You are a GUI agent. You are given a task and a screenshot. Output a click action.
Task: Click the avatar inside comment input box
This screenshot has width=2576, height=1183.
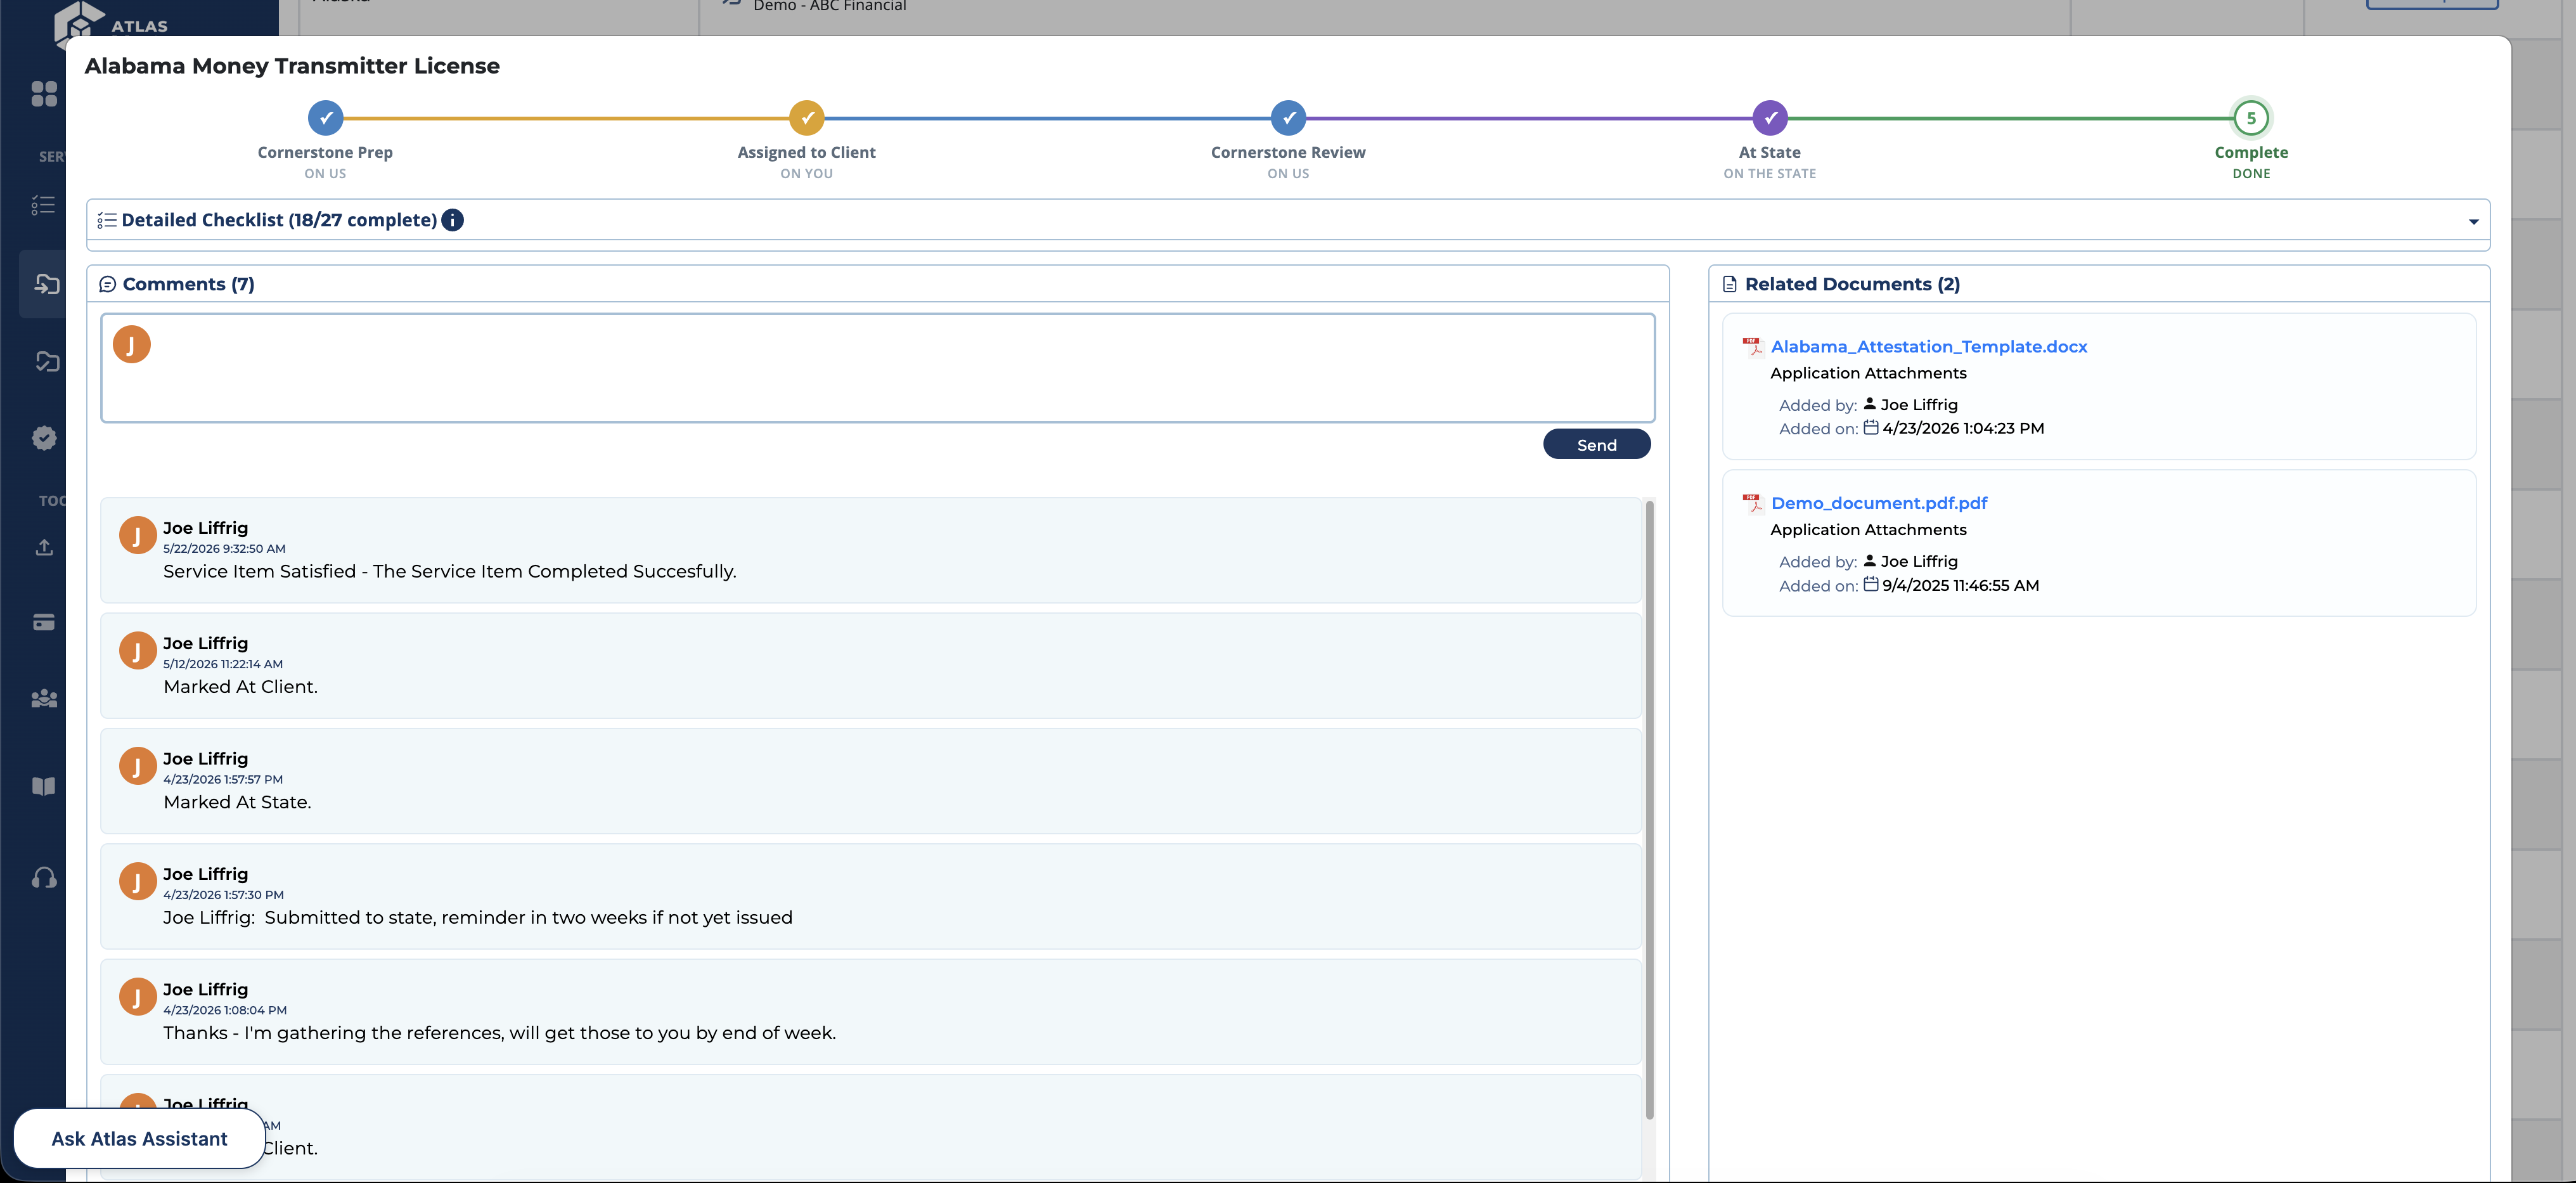[x=132, y=344]
